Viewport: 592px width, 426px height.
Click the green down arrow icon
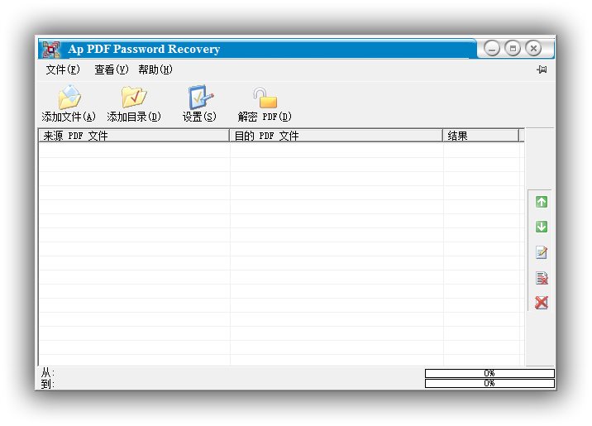[542, 227]
